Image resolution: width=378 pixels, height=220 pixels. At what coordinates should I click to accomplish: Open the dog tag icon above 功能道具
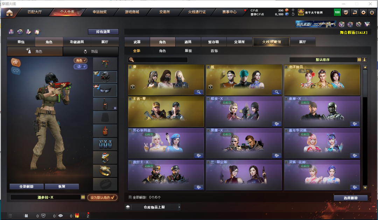click(x=37, y=32)
